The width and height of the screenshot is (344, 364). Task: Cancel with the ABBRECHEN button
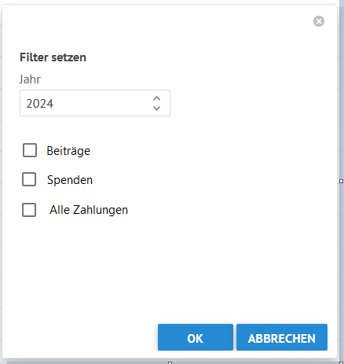(282, 337)
